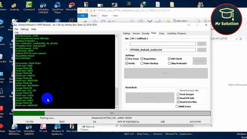247x139 pixels.
Task: Select the scatter file radio button
Action: [x=127, y=50]
